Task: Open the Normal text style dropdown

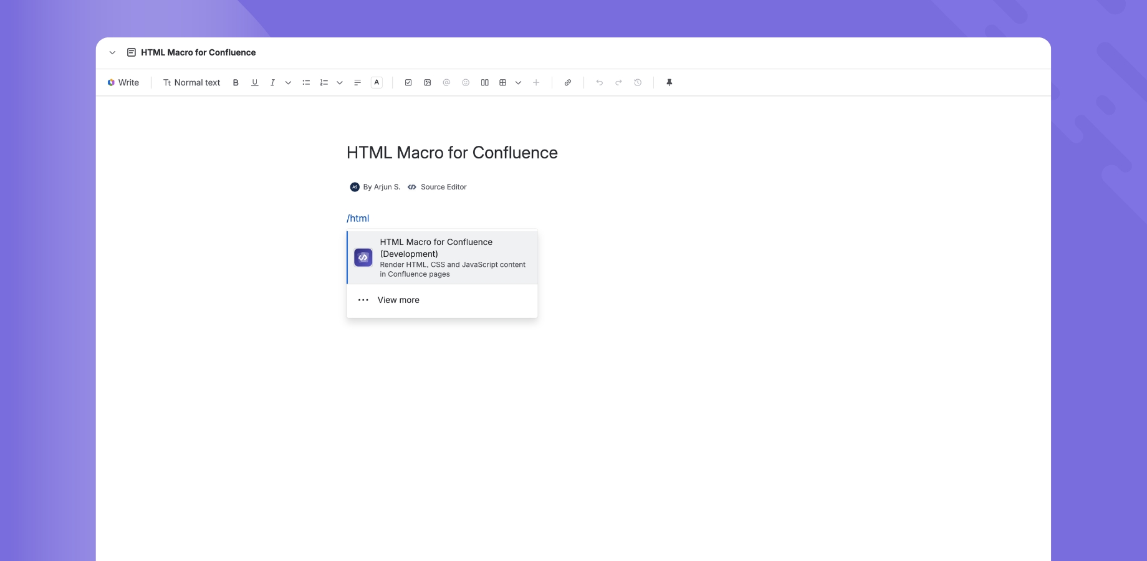Action: [x=191, y=82]
